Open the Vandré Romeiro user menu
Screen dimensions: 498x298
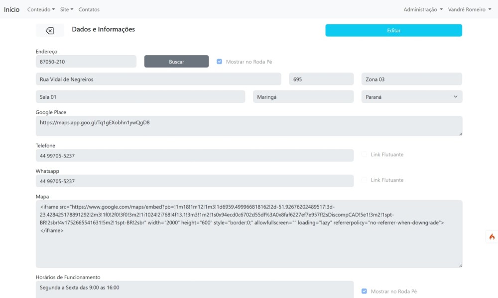[x=470, y=9]
